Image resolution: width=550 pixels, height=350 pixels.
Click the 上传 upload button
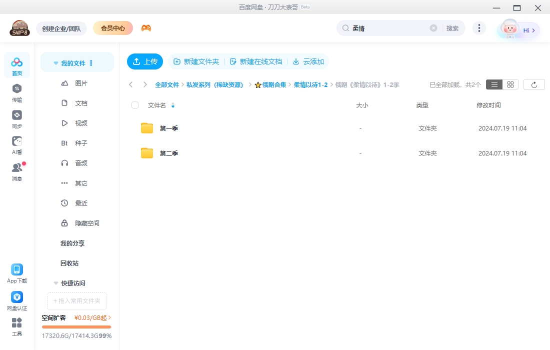[x=145, y=61]
